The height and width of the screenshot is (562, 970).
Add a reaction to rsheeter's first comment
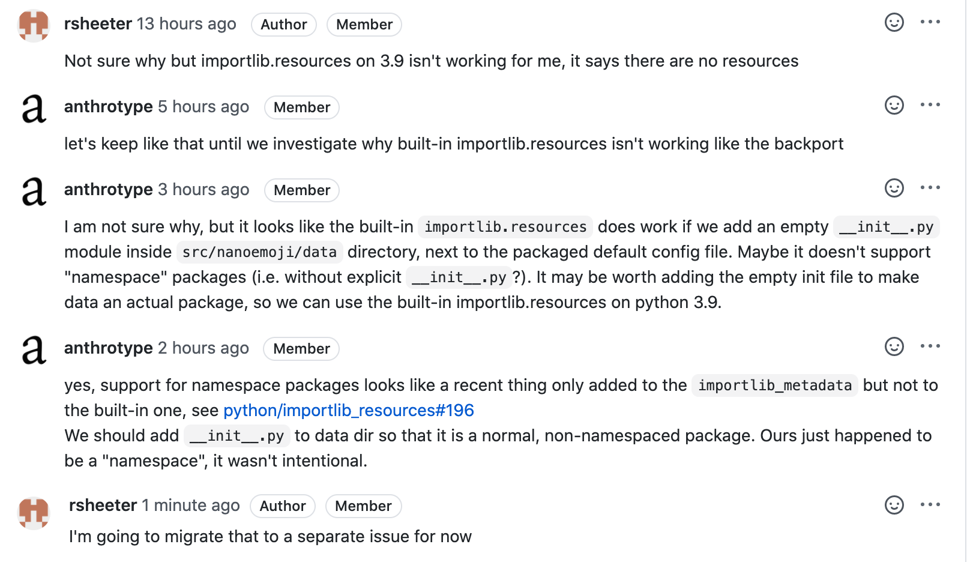click(894, 22)
